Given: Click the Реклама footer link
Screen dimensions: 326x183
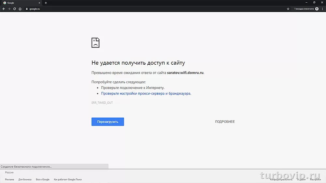Looking at the screenshot, I should click(x=9, y=179).
